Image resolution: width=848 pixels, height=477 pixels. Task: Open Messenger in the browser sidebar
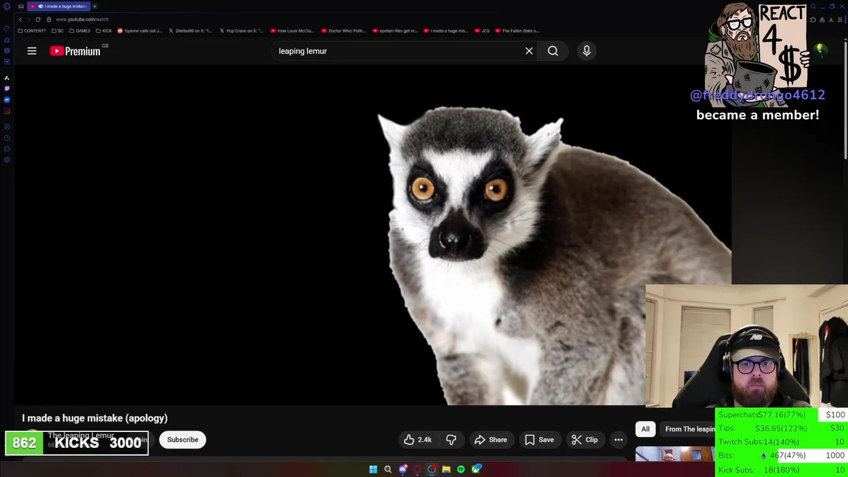(x=7, y=99)
